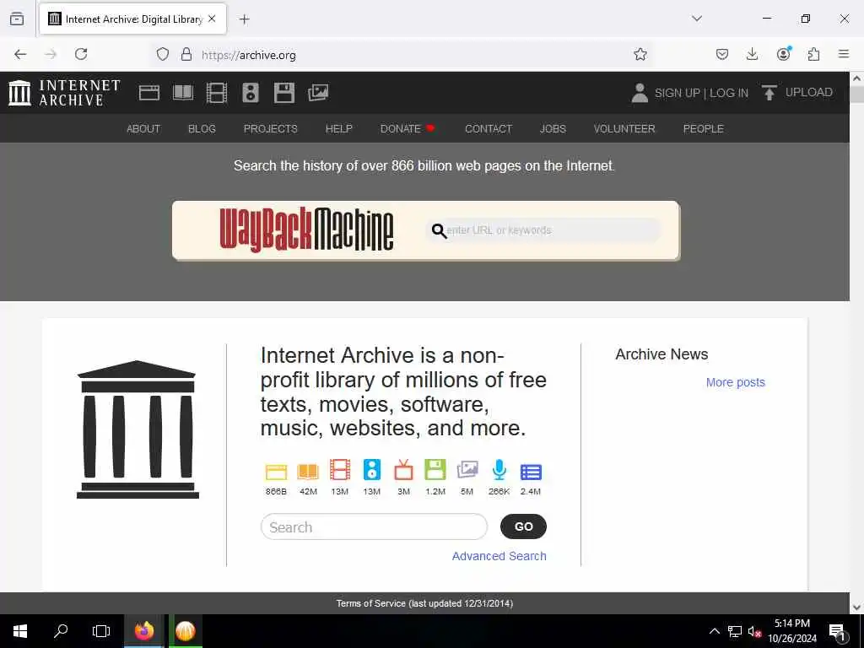Image resolution: width=864 pixels, height=648 pixels.
Task: Click the browser address bar URL
Action: [249, 55]
